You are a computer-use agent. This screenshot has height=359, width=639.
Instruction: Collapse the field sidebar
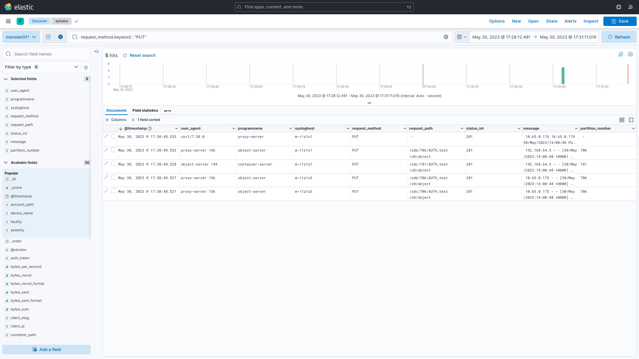(97, 52)
